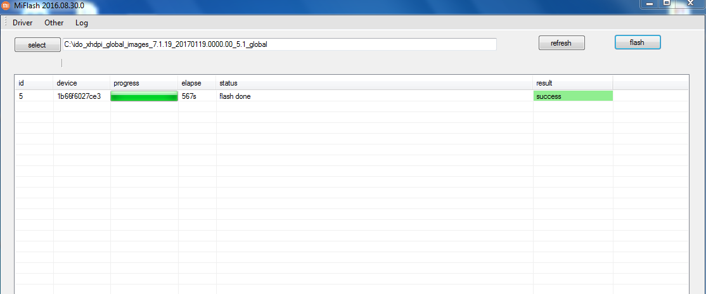This screenshot has width=706, height=294.
Task: Minimize the MiFlash window
Action: (x=649, y=3)
